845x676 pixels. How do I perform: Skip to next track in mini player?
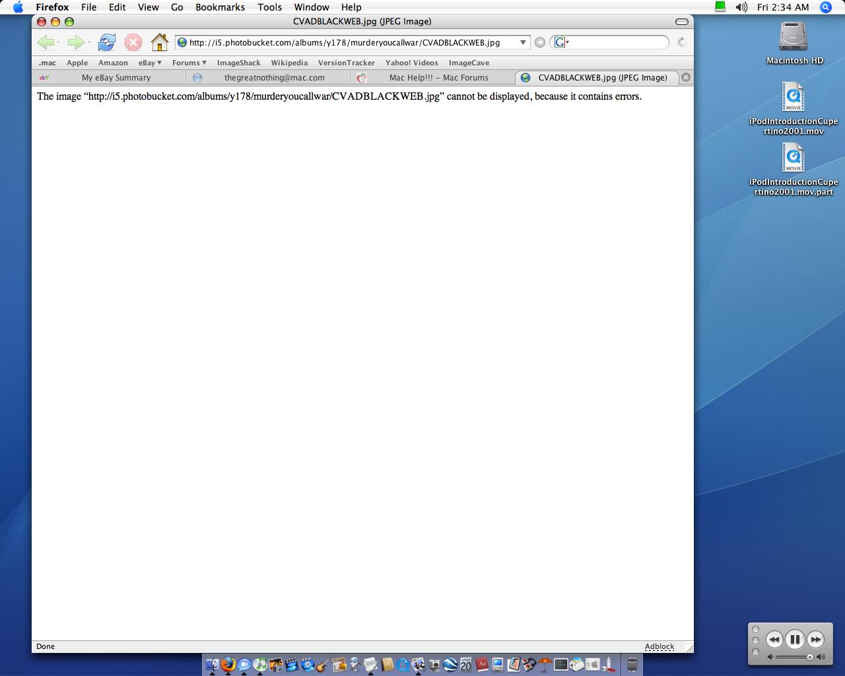click(815, 639)
